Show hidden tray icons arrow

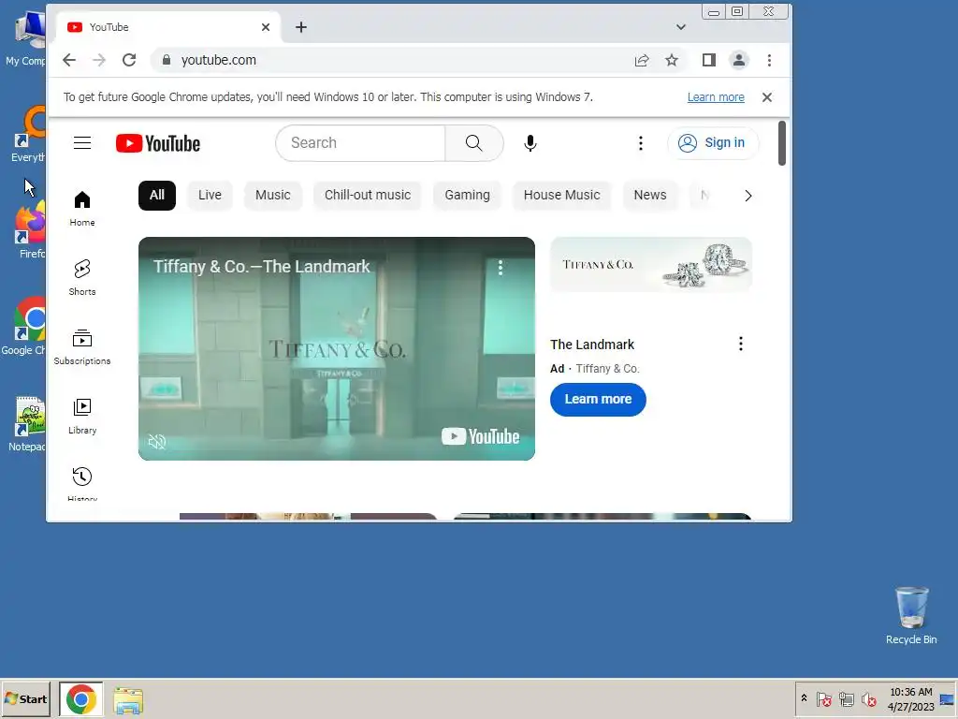click(x=804, y=698)
